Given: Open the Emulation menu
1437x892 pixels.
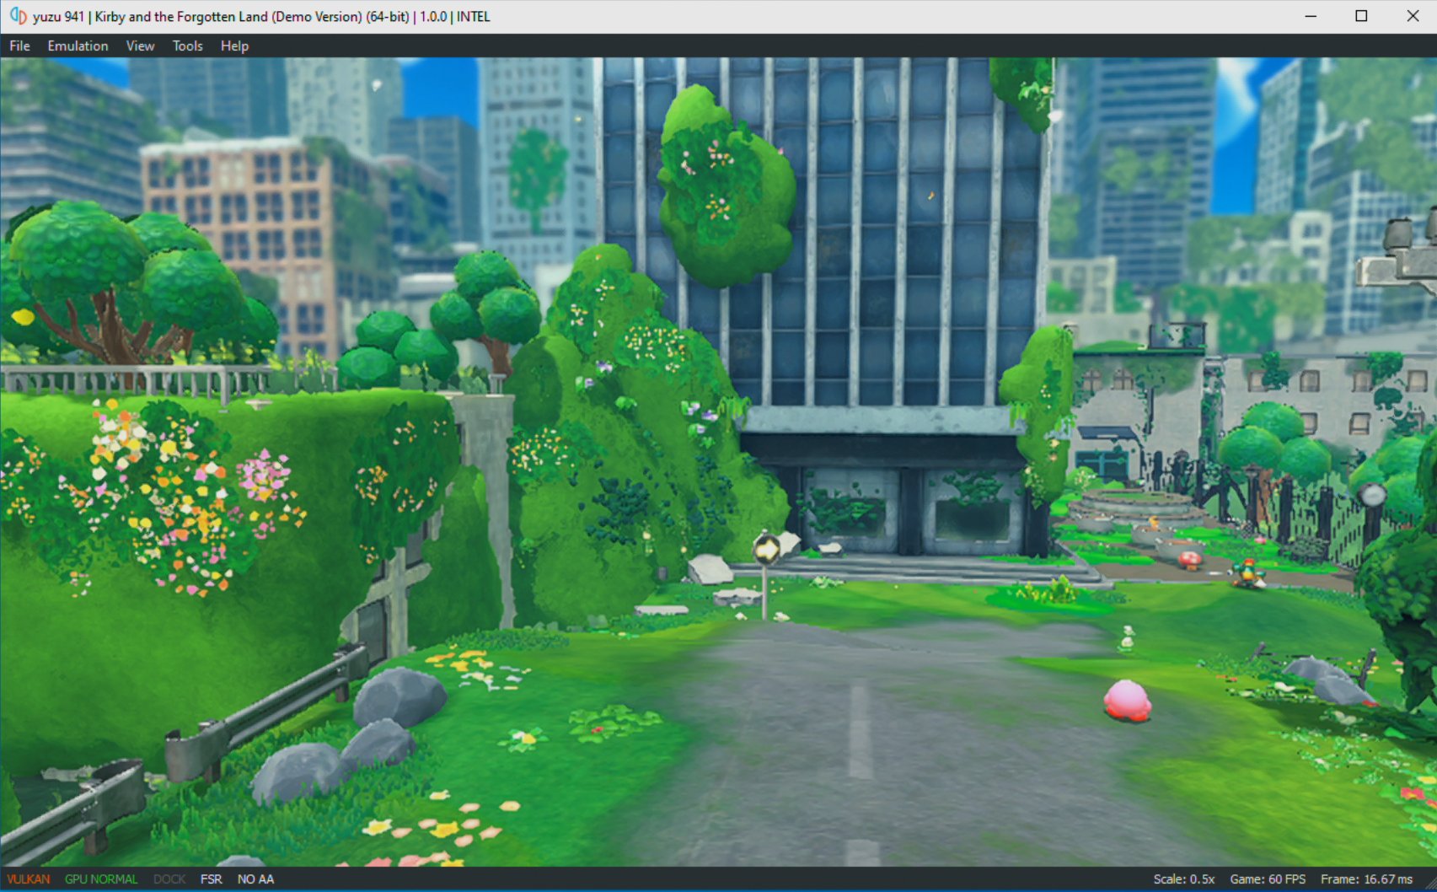Looking at the screenshot, I should 78,46.
